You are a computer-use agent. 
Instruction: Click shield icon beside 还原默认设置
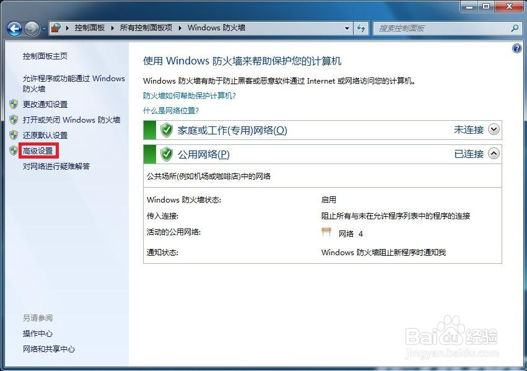click(x=14, y=135)
